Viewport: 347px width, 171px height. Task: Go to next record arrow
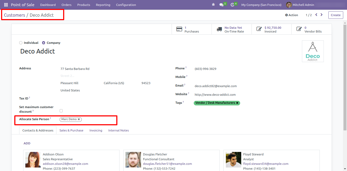pos(321,15)
